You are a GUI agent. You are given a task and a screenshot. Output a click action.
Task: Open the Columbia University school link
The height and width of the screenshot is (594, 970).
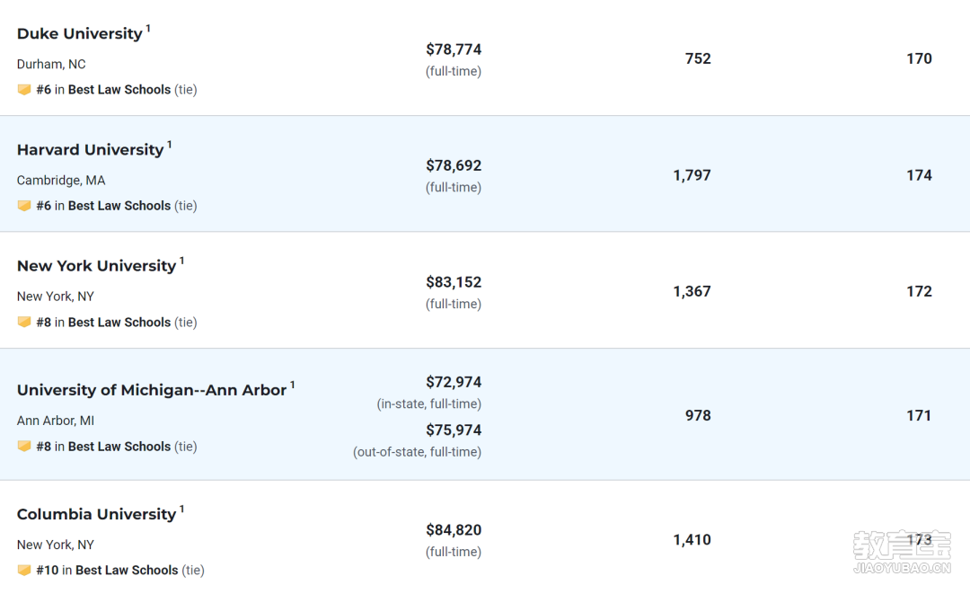[x=96, y=514]
